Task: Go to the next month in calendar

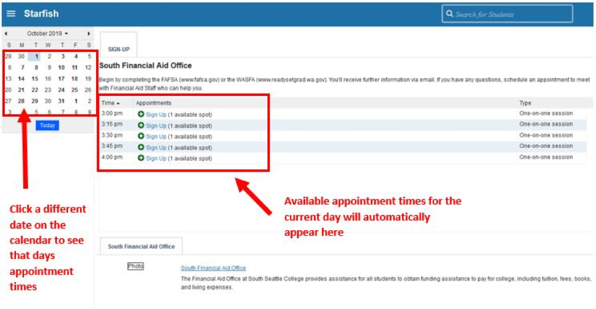Action: coord(89,34)
